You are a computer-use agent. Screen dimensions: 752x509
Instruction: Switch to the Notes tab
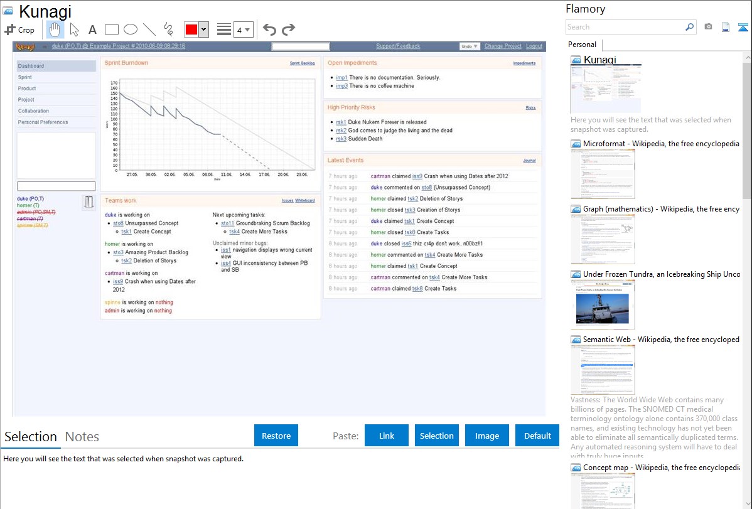click(x=82, y=437)
